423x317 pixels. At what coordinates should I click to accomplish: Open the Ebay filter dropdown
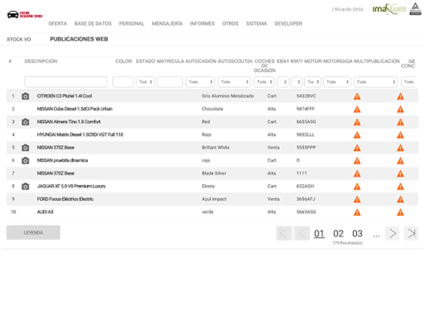coord(283,82)
